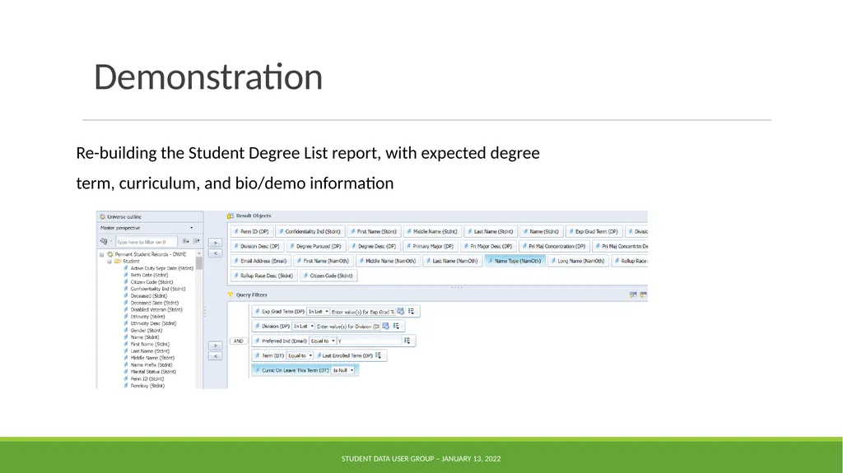The width and height of the screenshot is (843, 473).
Task: Click the Result Objects header icon
Action: (231, 216)
